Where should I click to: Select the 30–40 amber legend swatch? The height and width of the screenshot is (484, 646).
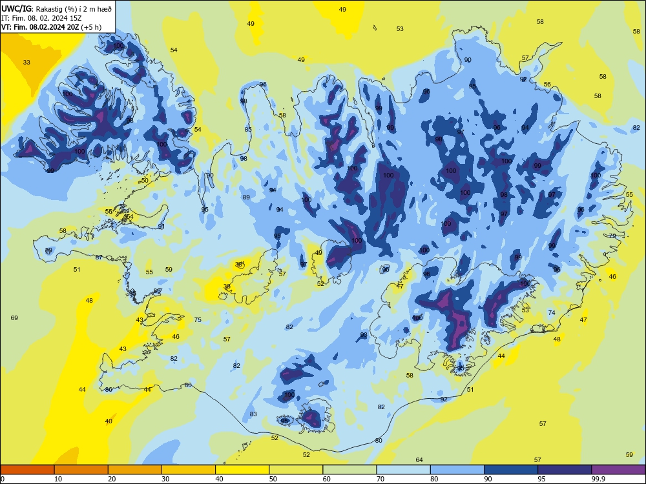189,470
